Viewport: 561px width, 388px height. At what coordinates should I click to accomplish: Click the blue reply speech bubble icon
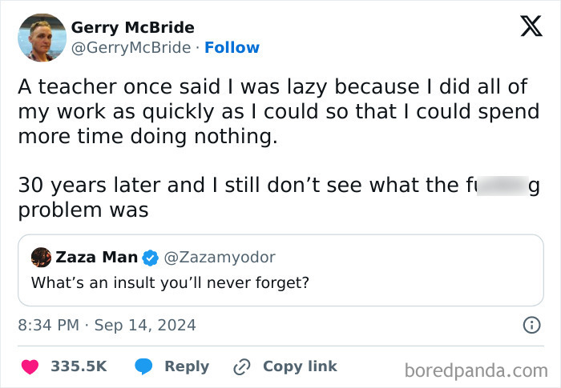tap(144, 366)
